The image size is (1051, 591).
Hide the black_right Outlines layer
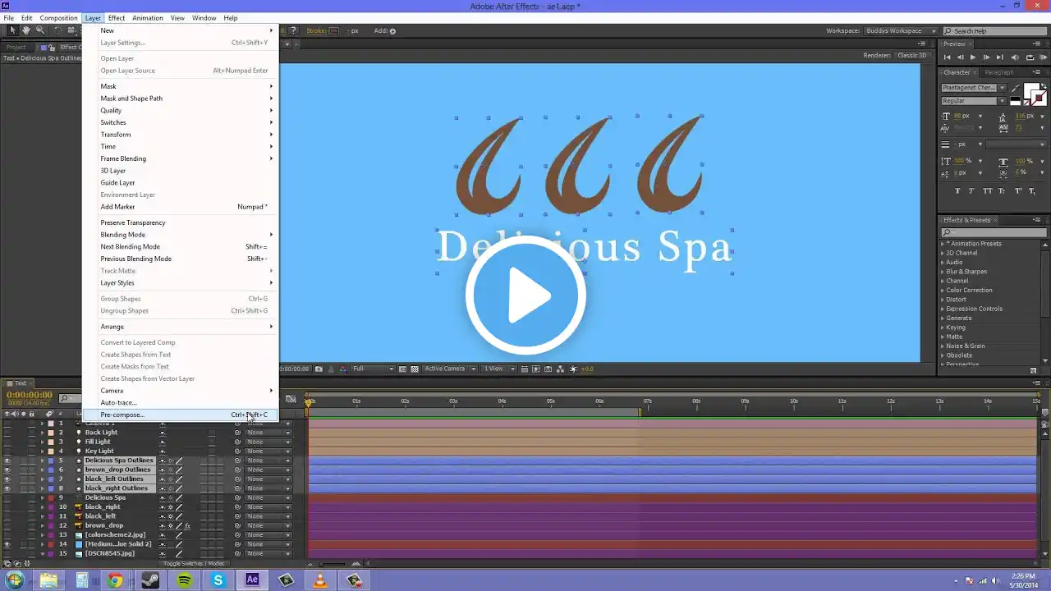point(7,488)
